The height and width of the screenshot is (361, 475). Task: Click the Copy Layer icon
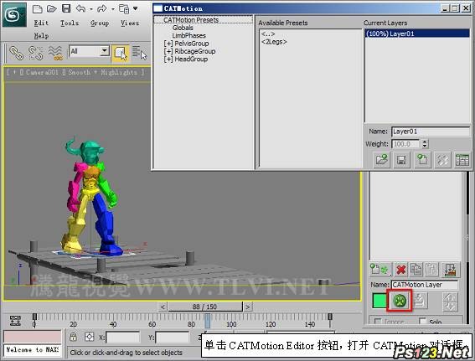(416, 269)
